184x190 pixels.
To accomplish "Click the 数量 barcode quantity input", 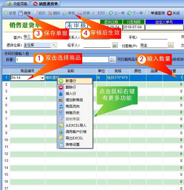I will [x=25, y=60].
